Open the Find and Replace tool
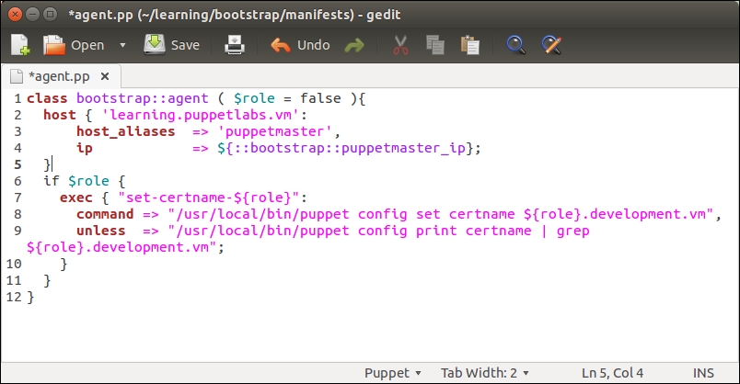Screen dimensions: 740x384 click(550, 45)
